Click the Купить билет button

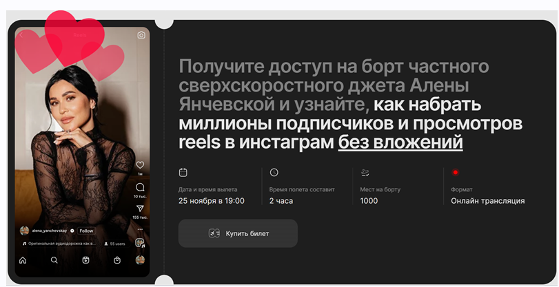coord(238,233)
